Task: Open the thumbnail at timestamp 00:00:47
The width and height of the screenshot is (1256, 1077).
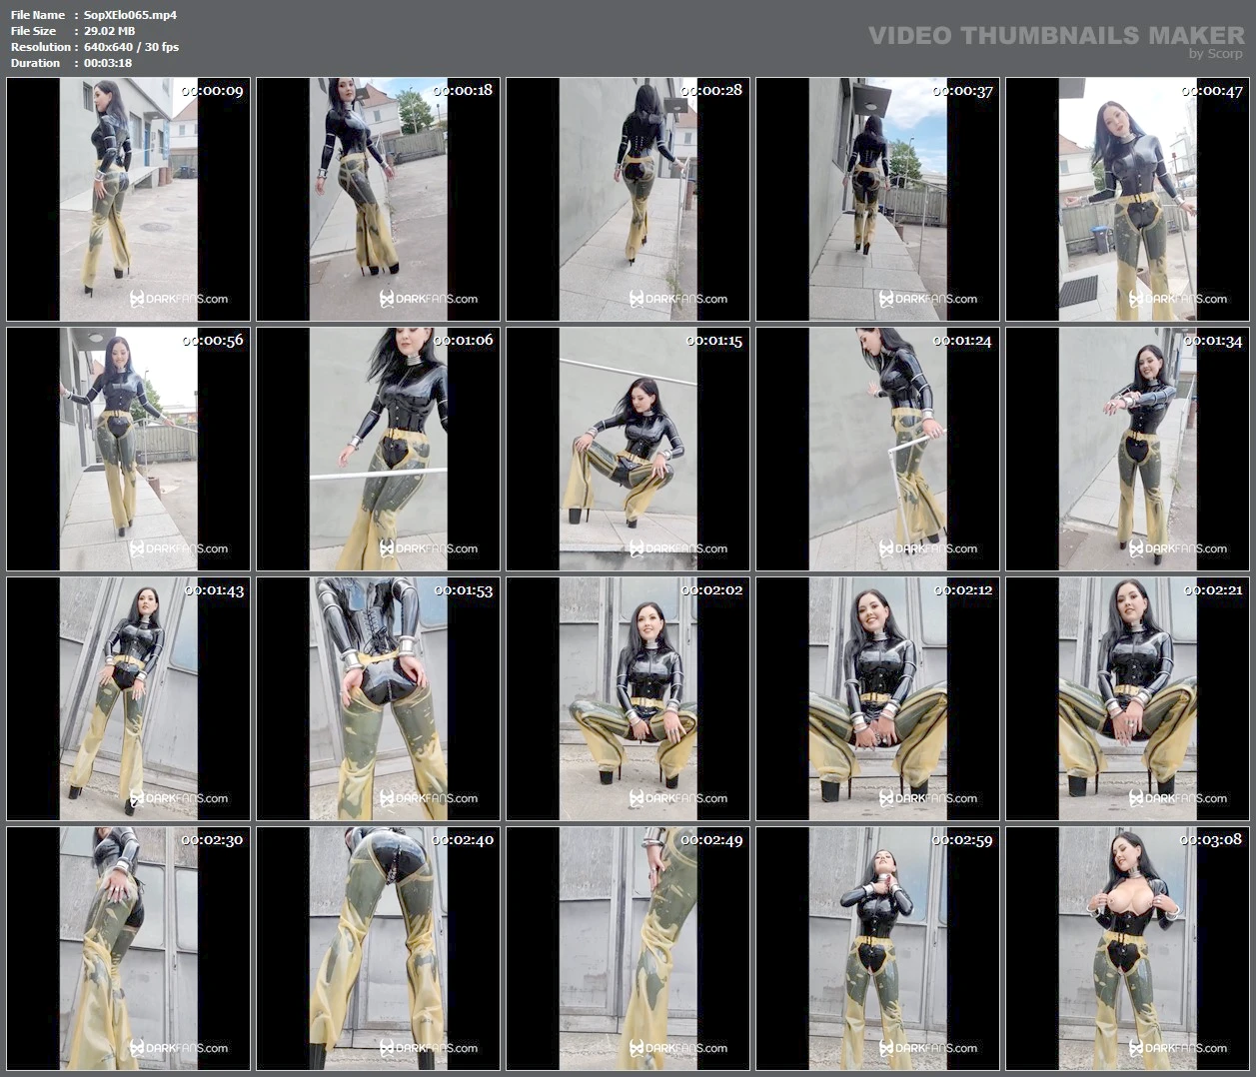Action: click(1127, 199)
